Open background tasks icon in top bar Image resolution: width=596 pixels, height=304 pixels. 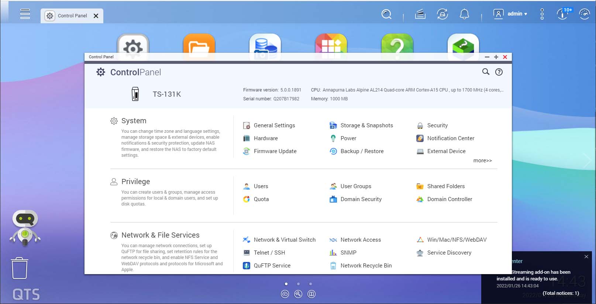coord(420,14)
